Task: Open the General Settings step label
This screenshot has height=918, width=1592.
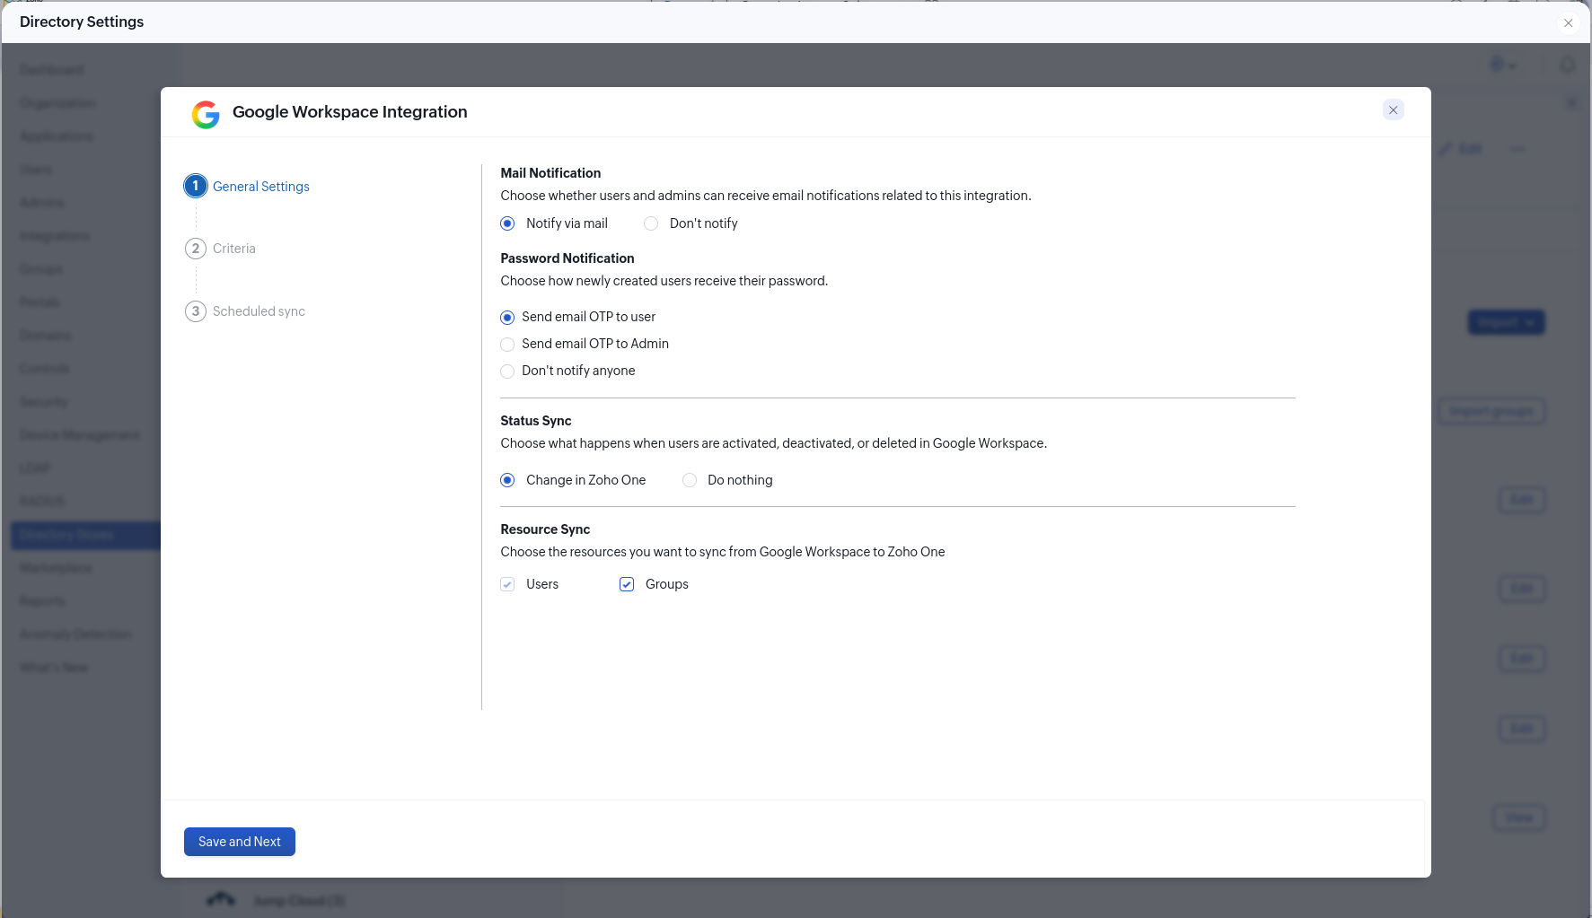Action: click(261, 187)
